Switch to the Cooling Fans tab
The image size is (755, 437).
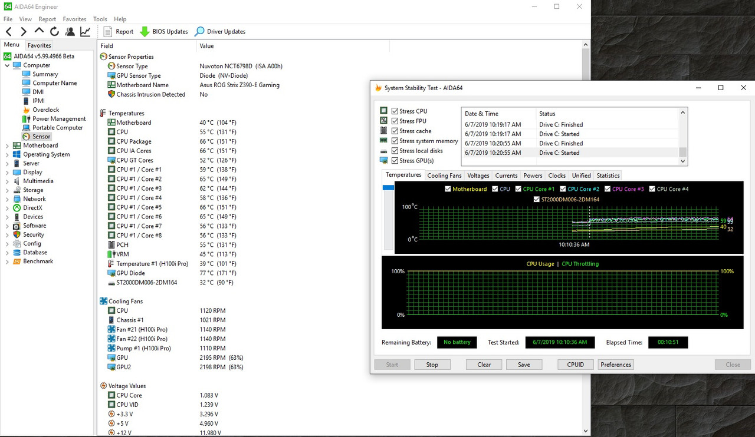point(444,176)
